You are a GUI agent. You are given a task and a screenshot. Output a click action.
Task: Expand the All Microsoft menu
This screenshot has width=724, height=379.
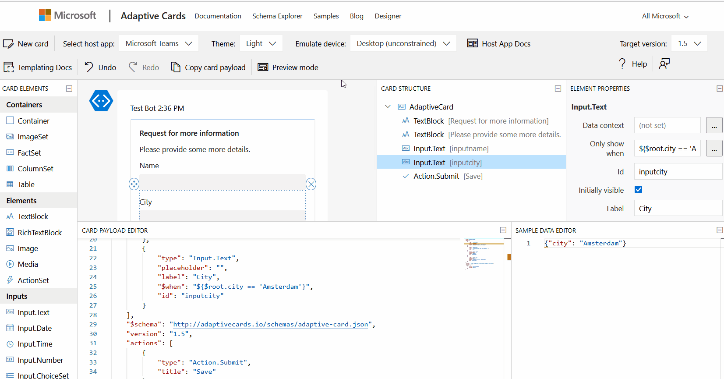click(665, 16)
